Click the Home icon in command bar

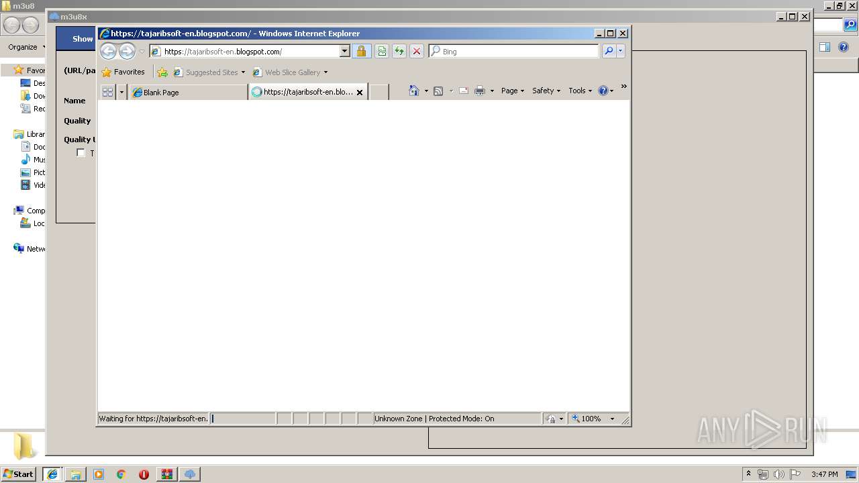(414, 91)
